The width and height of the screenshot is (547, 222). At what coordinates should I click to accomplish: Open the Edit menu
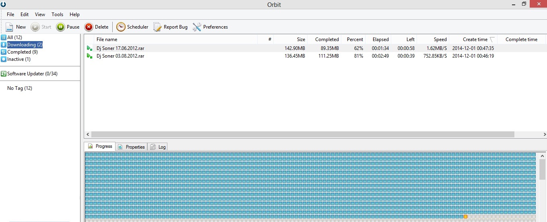coord(25,15)
